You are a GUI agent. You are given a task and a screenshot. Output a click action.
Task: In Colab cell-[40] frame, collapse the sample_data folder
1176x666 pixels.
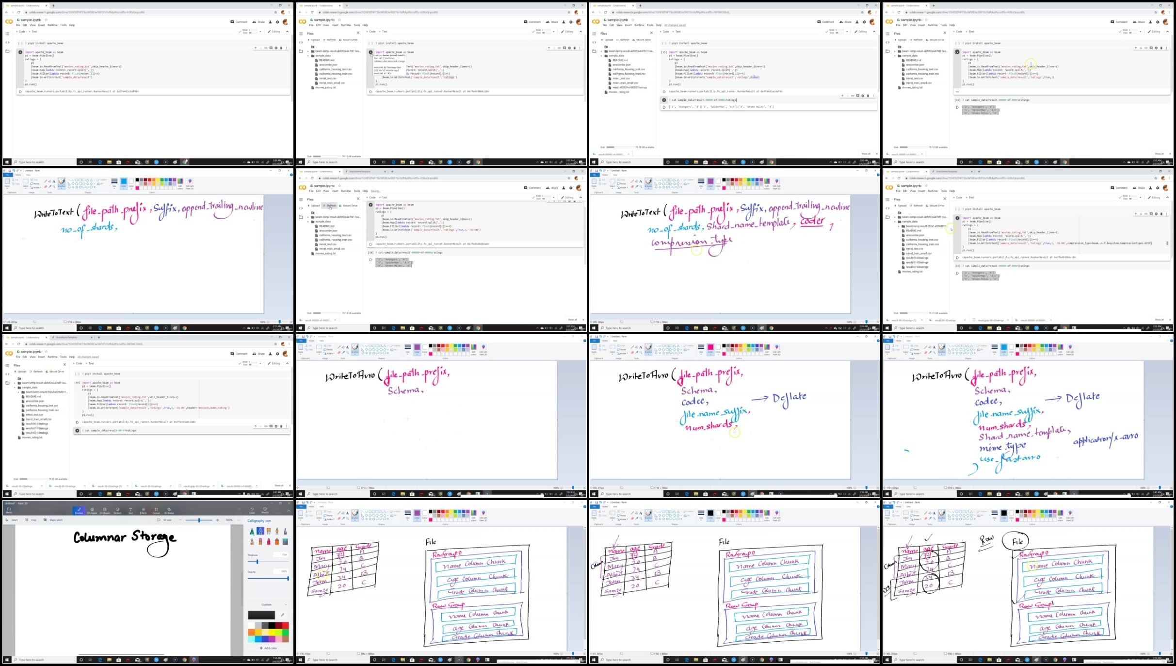coord(15,388)
